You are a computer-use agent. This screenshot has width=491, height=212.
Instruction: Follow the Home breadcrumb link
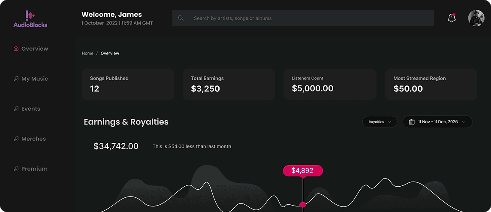pyautogui.click(x=87, y=53)
